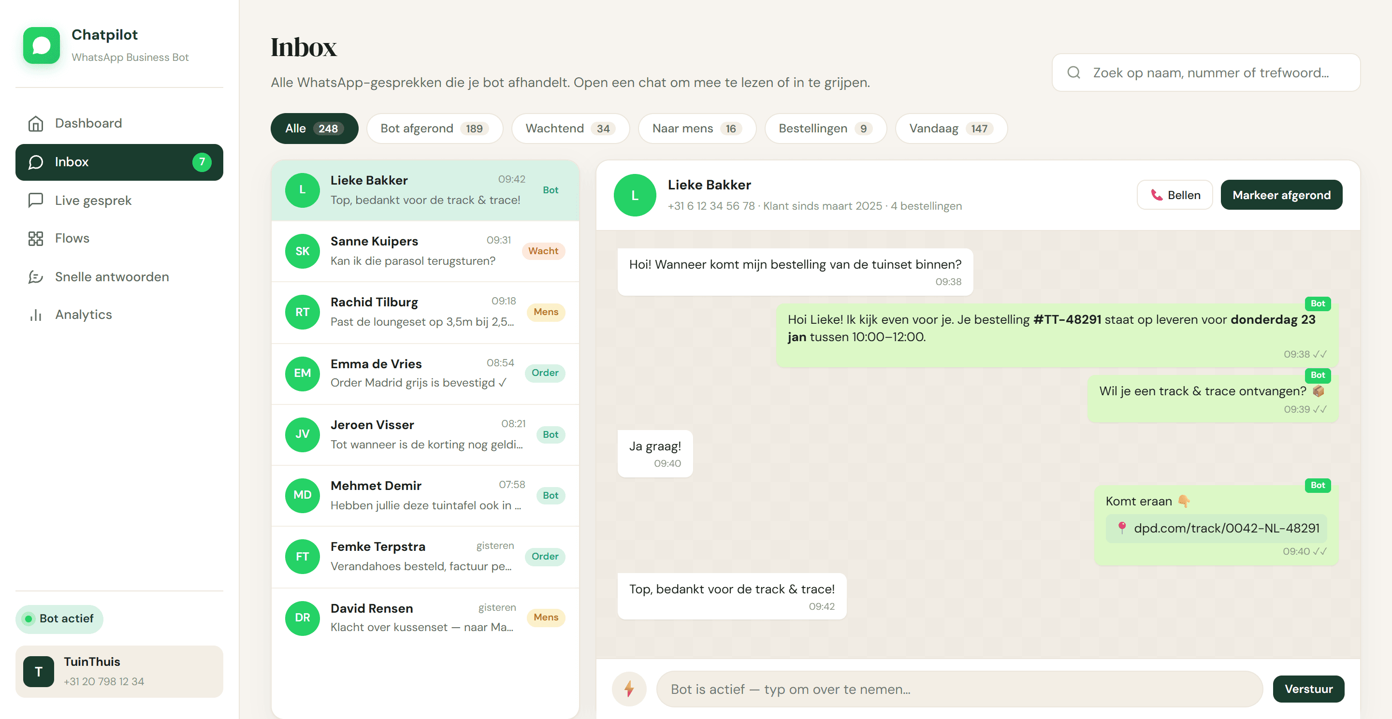
Task: Click Rachid Tilburg RT avatar
Action: 303,312
